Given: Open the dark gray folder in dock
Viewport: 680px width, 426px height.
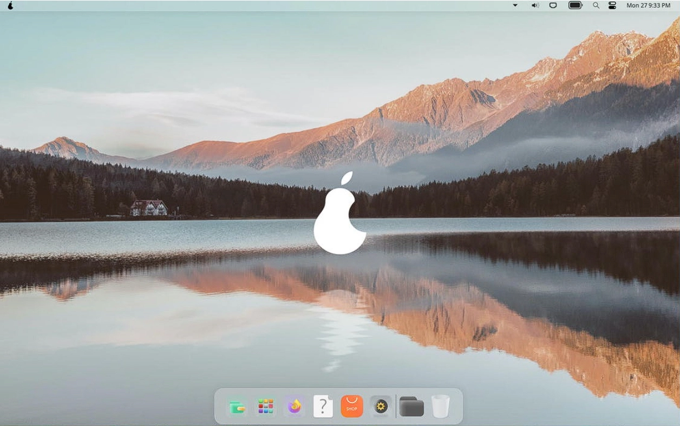Looking at the screenshot, I should [x=411, y=407].
